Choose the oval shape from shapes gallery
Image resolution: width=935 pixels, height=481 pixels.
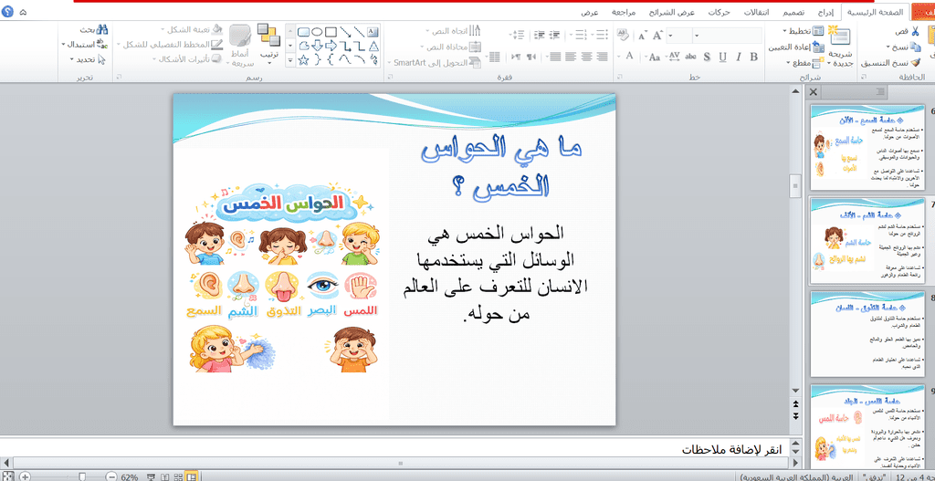coord(317,32)
